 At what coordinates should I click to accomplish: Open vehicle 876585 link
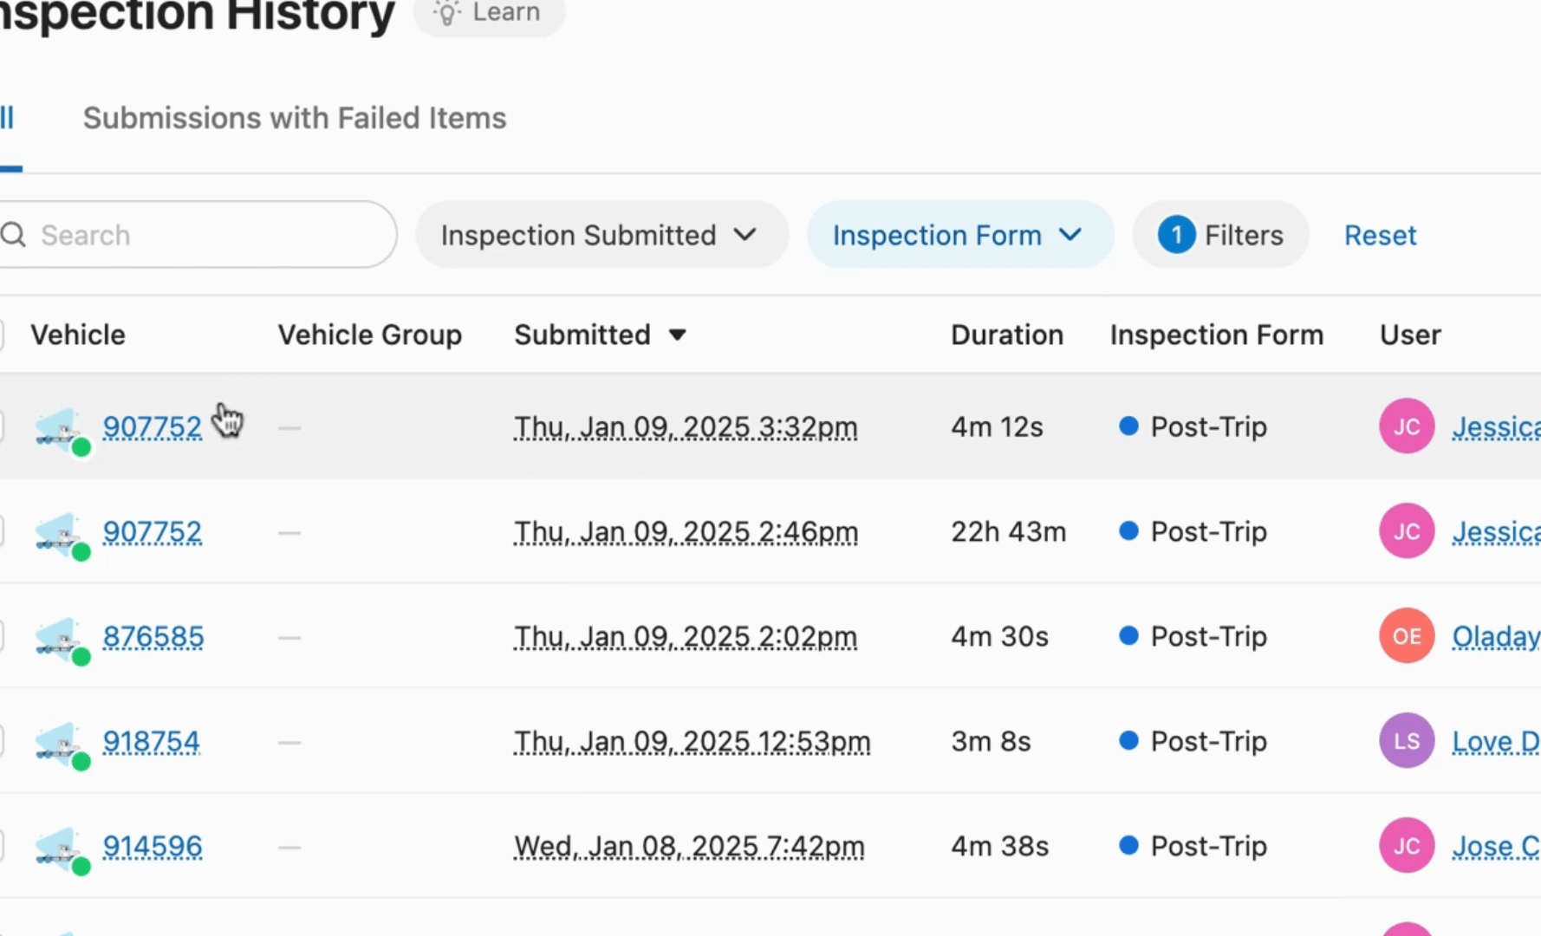coord(153,637)
